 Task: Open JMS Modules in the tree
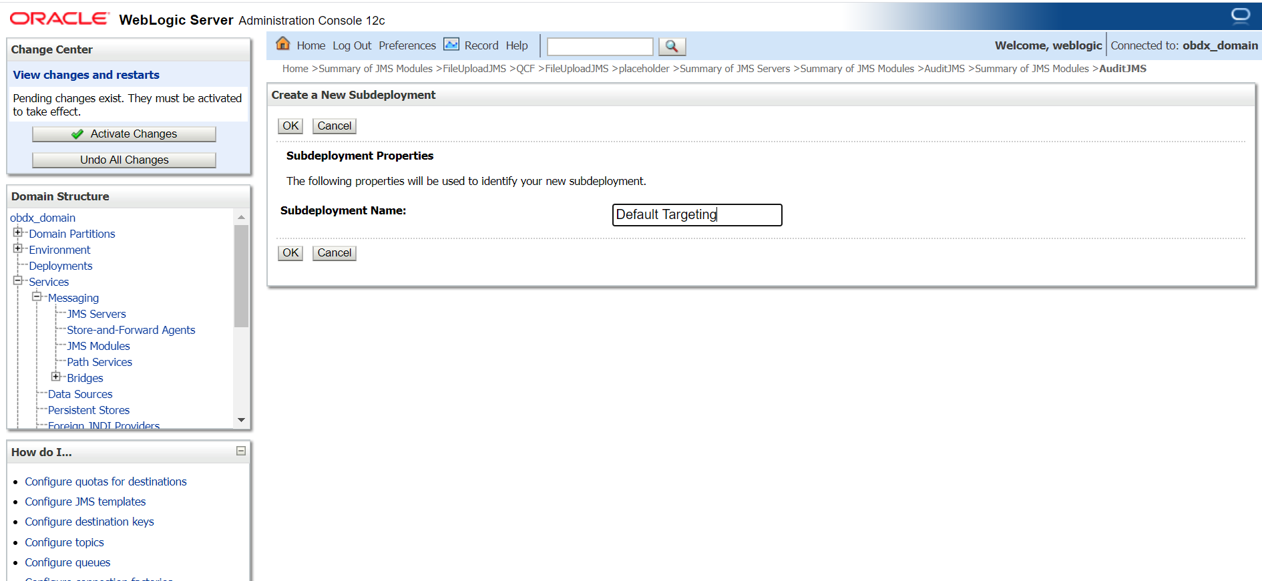(x=98, y=346)
